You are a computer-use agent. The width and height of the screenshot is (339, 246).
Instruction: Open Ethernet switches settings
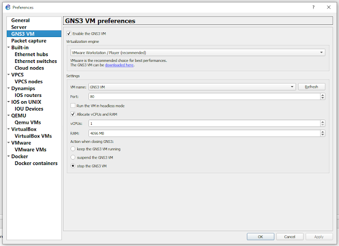point(35,61)
